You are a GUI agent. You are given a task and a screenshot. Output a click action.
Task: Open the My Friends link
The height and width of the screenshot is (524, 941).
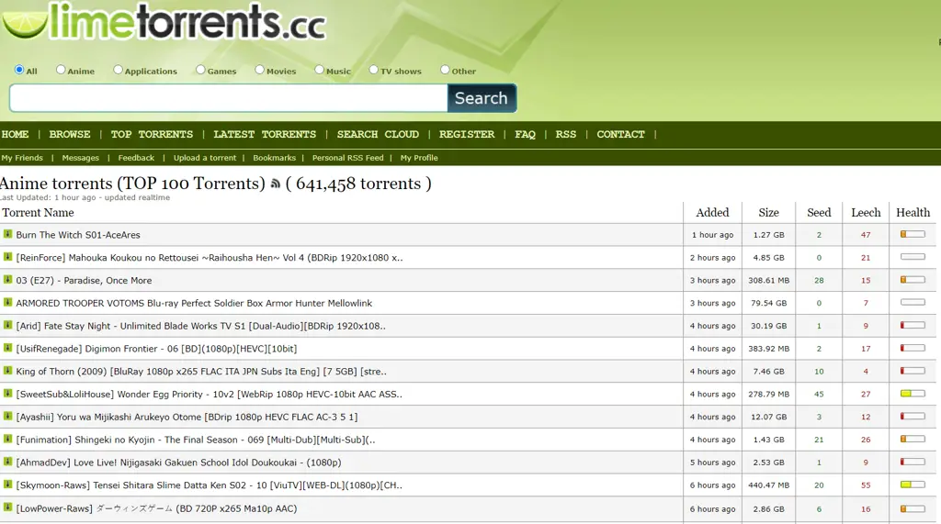(x=22, y=158)
